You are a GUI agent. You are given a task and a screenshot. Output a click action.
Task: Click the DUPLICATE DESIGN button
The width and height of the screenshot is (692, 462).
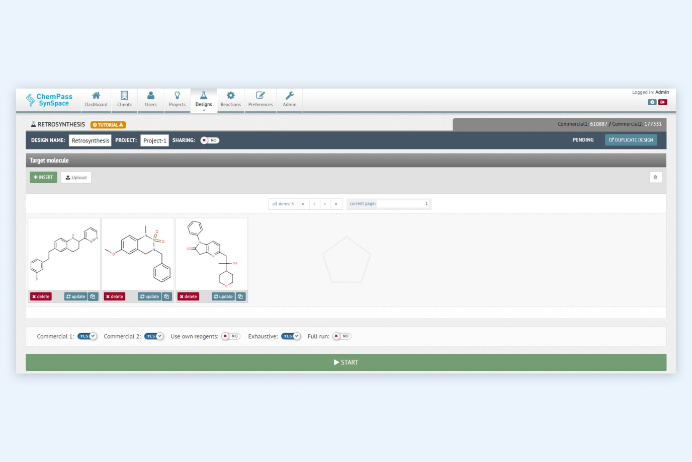click(x=631, y=140)
